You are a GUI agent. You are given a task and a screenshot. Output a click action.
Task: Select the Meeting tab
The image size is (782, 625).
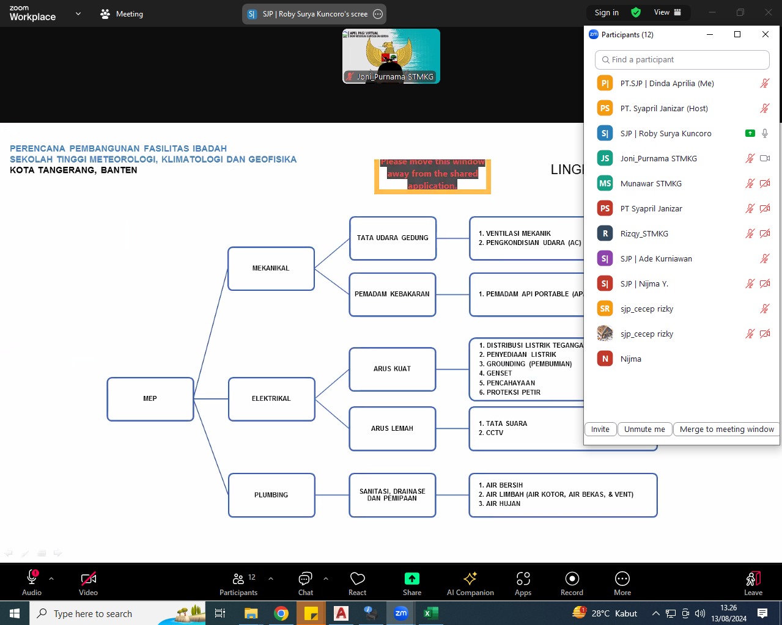pyautogui.click(x=122, y=13)
